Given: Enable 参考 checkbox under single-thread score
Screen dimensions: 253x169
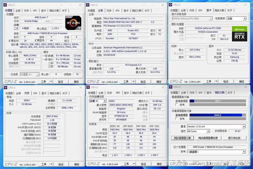Looking at the screenshot, I should (176, 105).
